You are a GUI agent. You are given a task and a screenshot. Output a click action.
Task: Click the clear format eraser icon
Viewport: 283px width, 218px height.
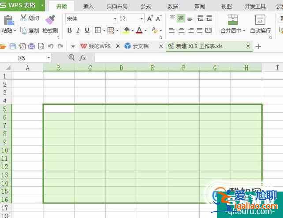click(x=154, y=30)
